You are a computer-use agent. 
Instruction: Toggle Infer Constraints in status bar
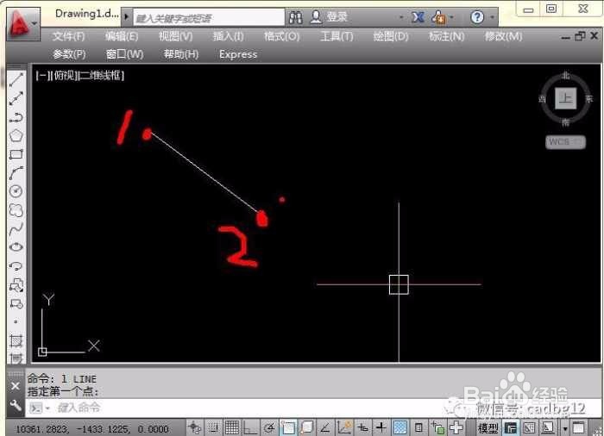pyautogui.click(x=194, y=427)
